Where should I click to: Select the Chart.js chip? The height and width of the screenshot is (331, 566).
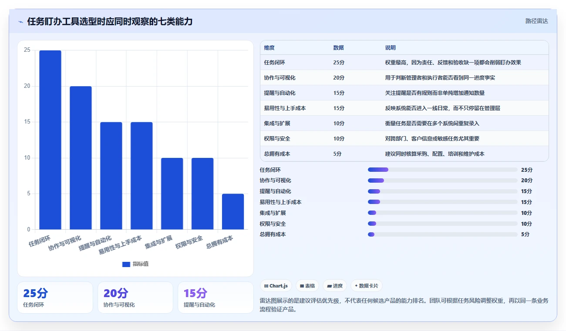[x=276, y=286]
